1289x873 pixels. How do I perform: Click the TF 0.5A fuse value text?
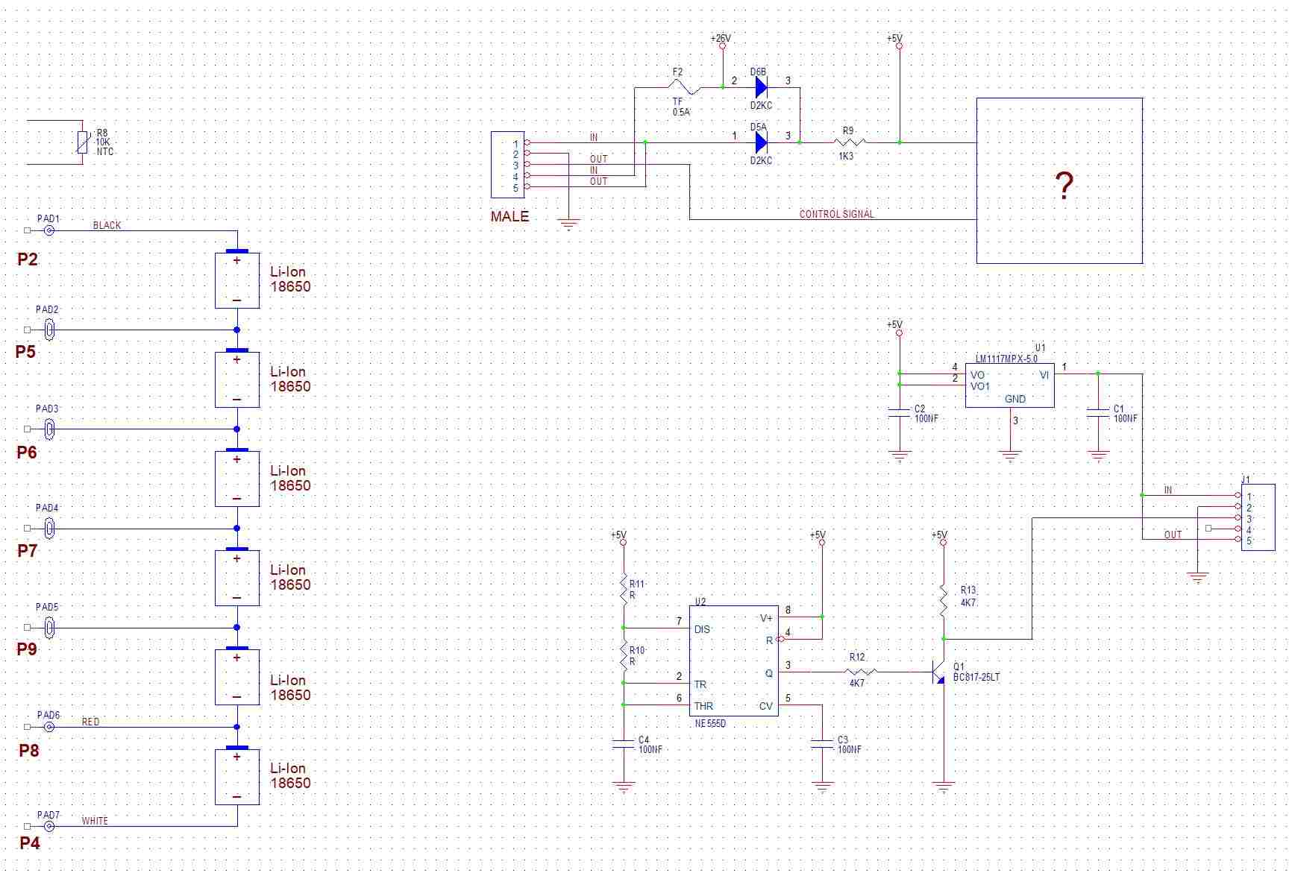(x=681, y=107)
